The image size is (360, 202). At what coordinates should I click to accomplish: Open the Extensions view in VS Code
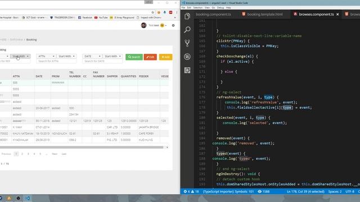tap(187, 70)
